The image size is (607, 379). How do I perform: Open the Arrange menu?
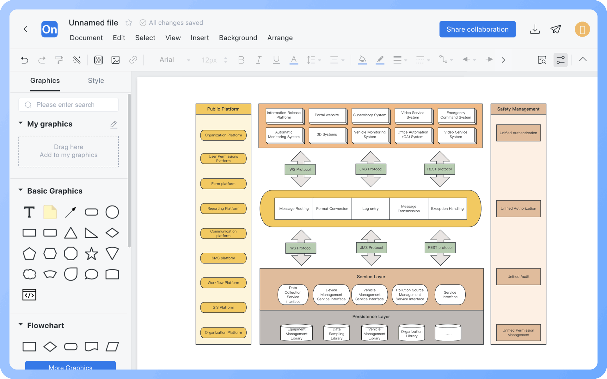[280, 38]
